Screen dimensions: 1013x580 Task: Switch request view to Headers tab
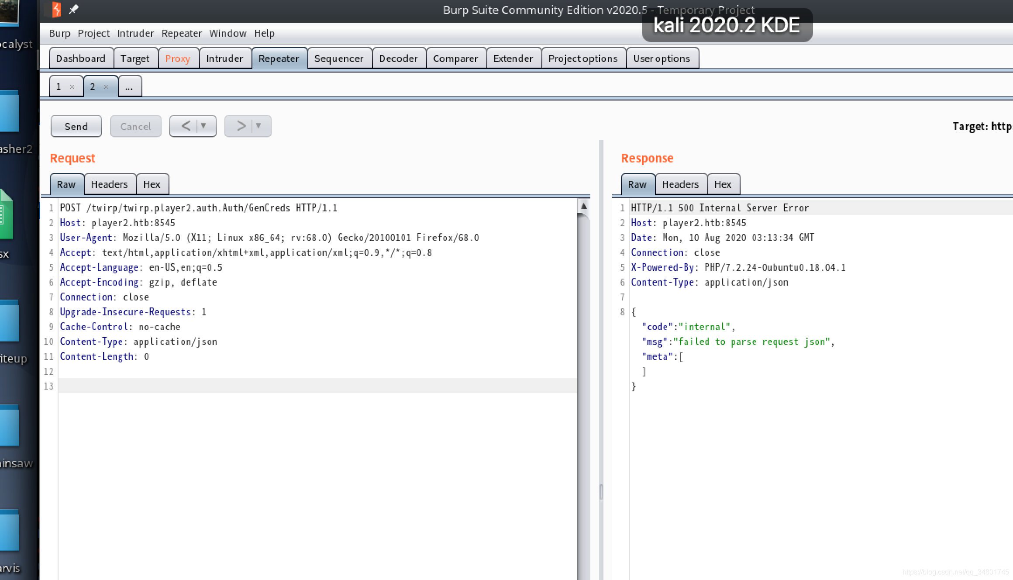point(109,184)
